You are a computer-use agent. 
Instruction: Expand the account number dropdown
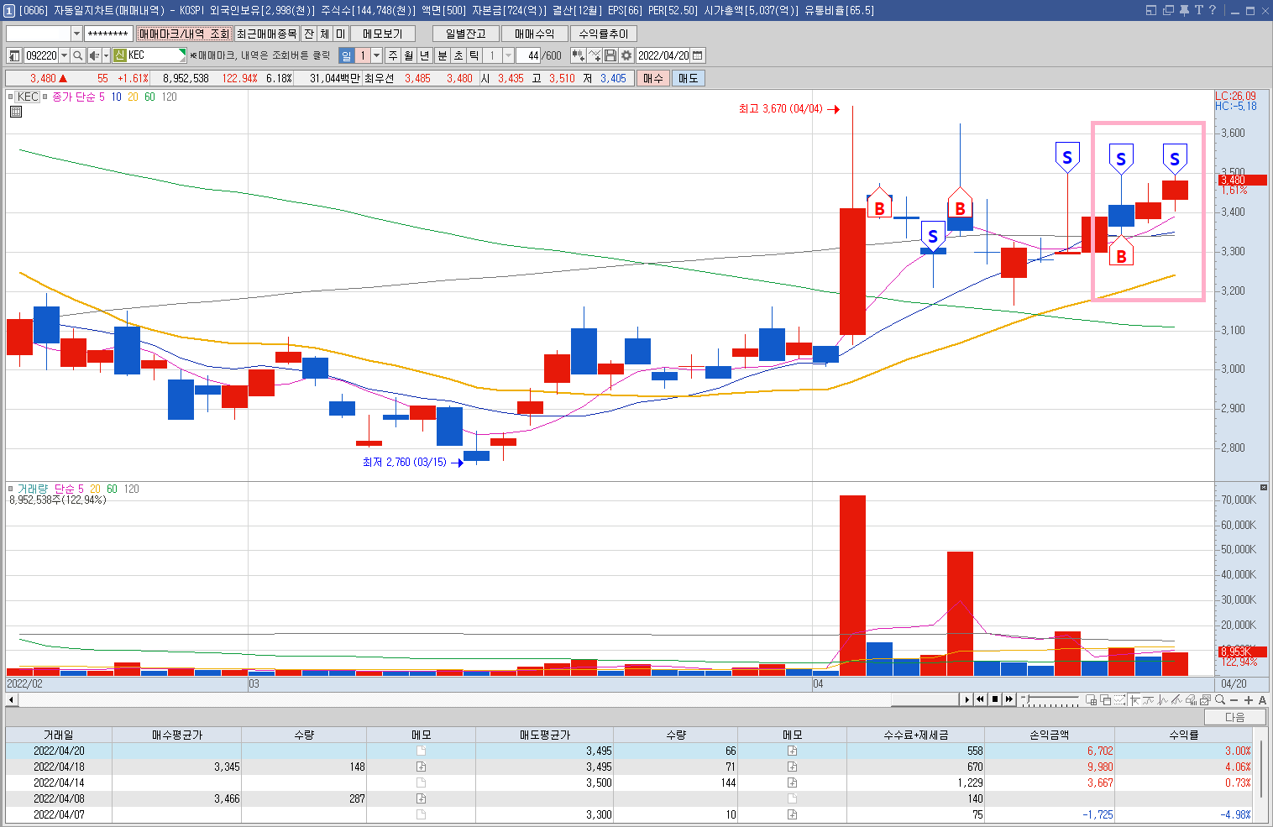[76, 34]
